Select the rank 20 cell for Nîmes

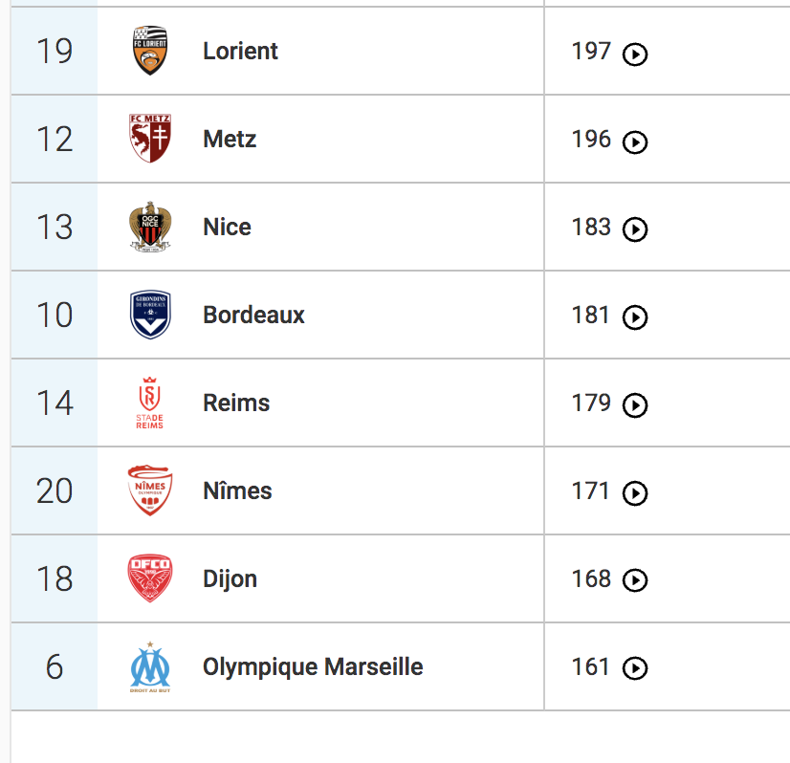pyautogui.click(x=55, y=490)
